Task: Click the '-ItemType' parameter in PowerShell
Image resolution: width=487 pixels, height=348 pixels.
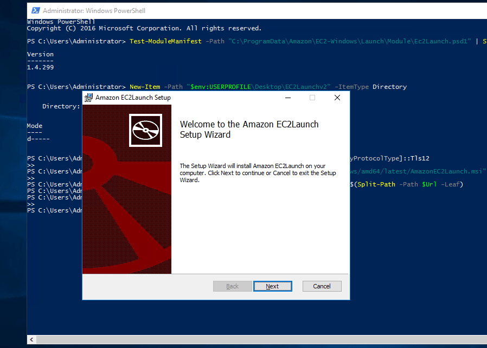Action: point(351,87)
